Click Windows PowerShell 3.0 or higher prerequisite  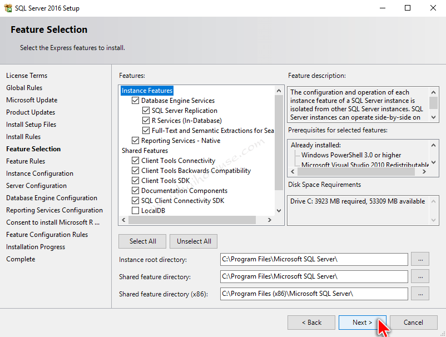pyautogui.click(x=351, y=155)
